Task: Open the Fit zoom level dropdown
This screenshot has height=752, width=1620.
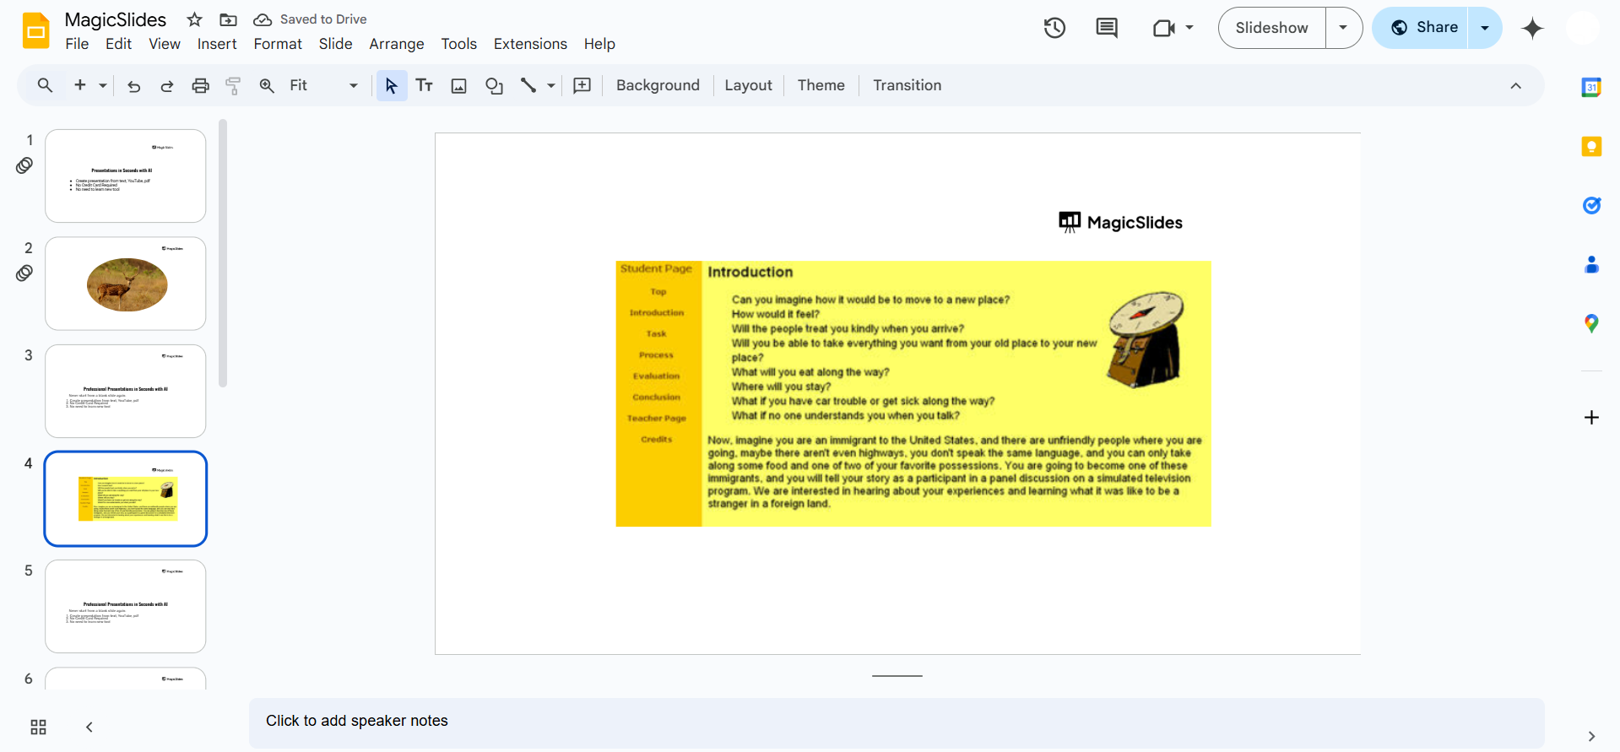Action: pos(324,85)
